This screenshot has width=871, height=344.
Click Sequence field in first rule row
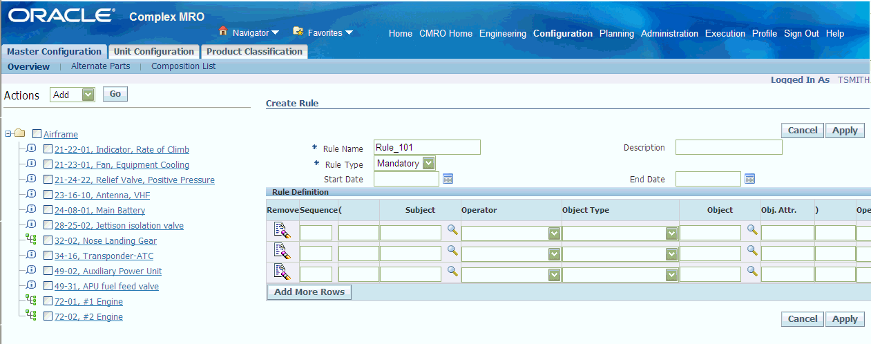coord(316,233)
